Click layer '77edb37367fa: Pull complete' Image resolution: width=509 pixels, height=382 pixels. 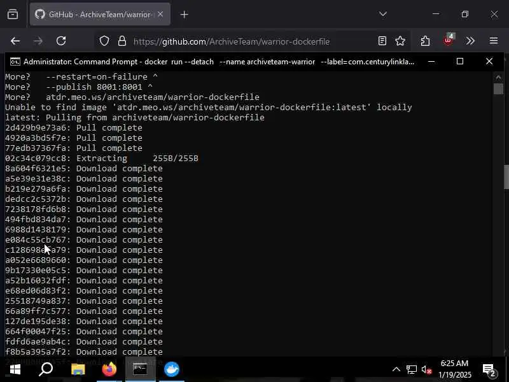[x=74, y=148]
